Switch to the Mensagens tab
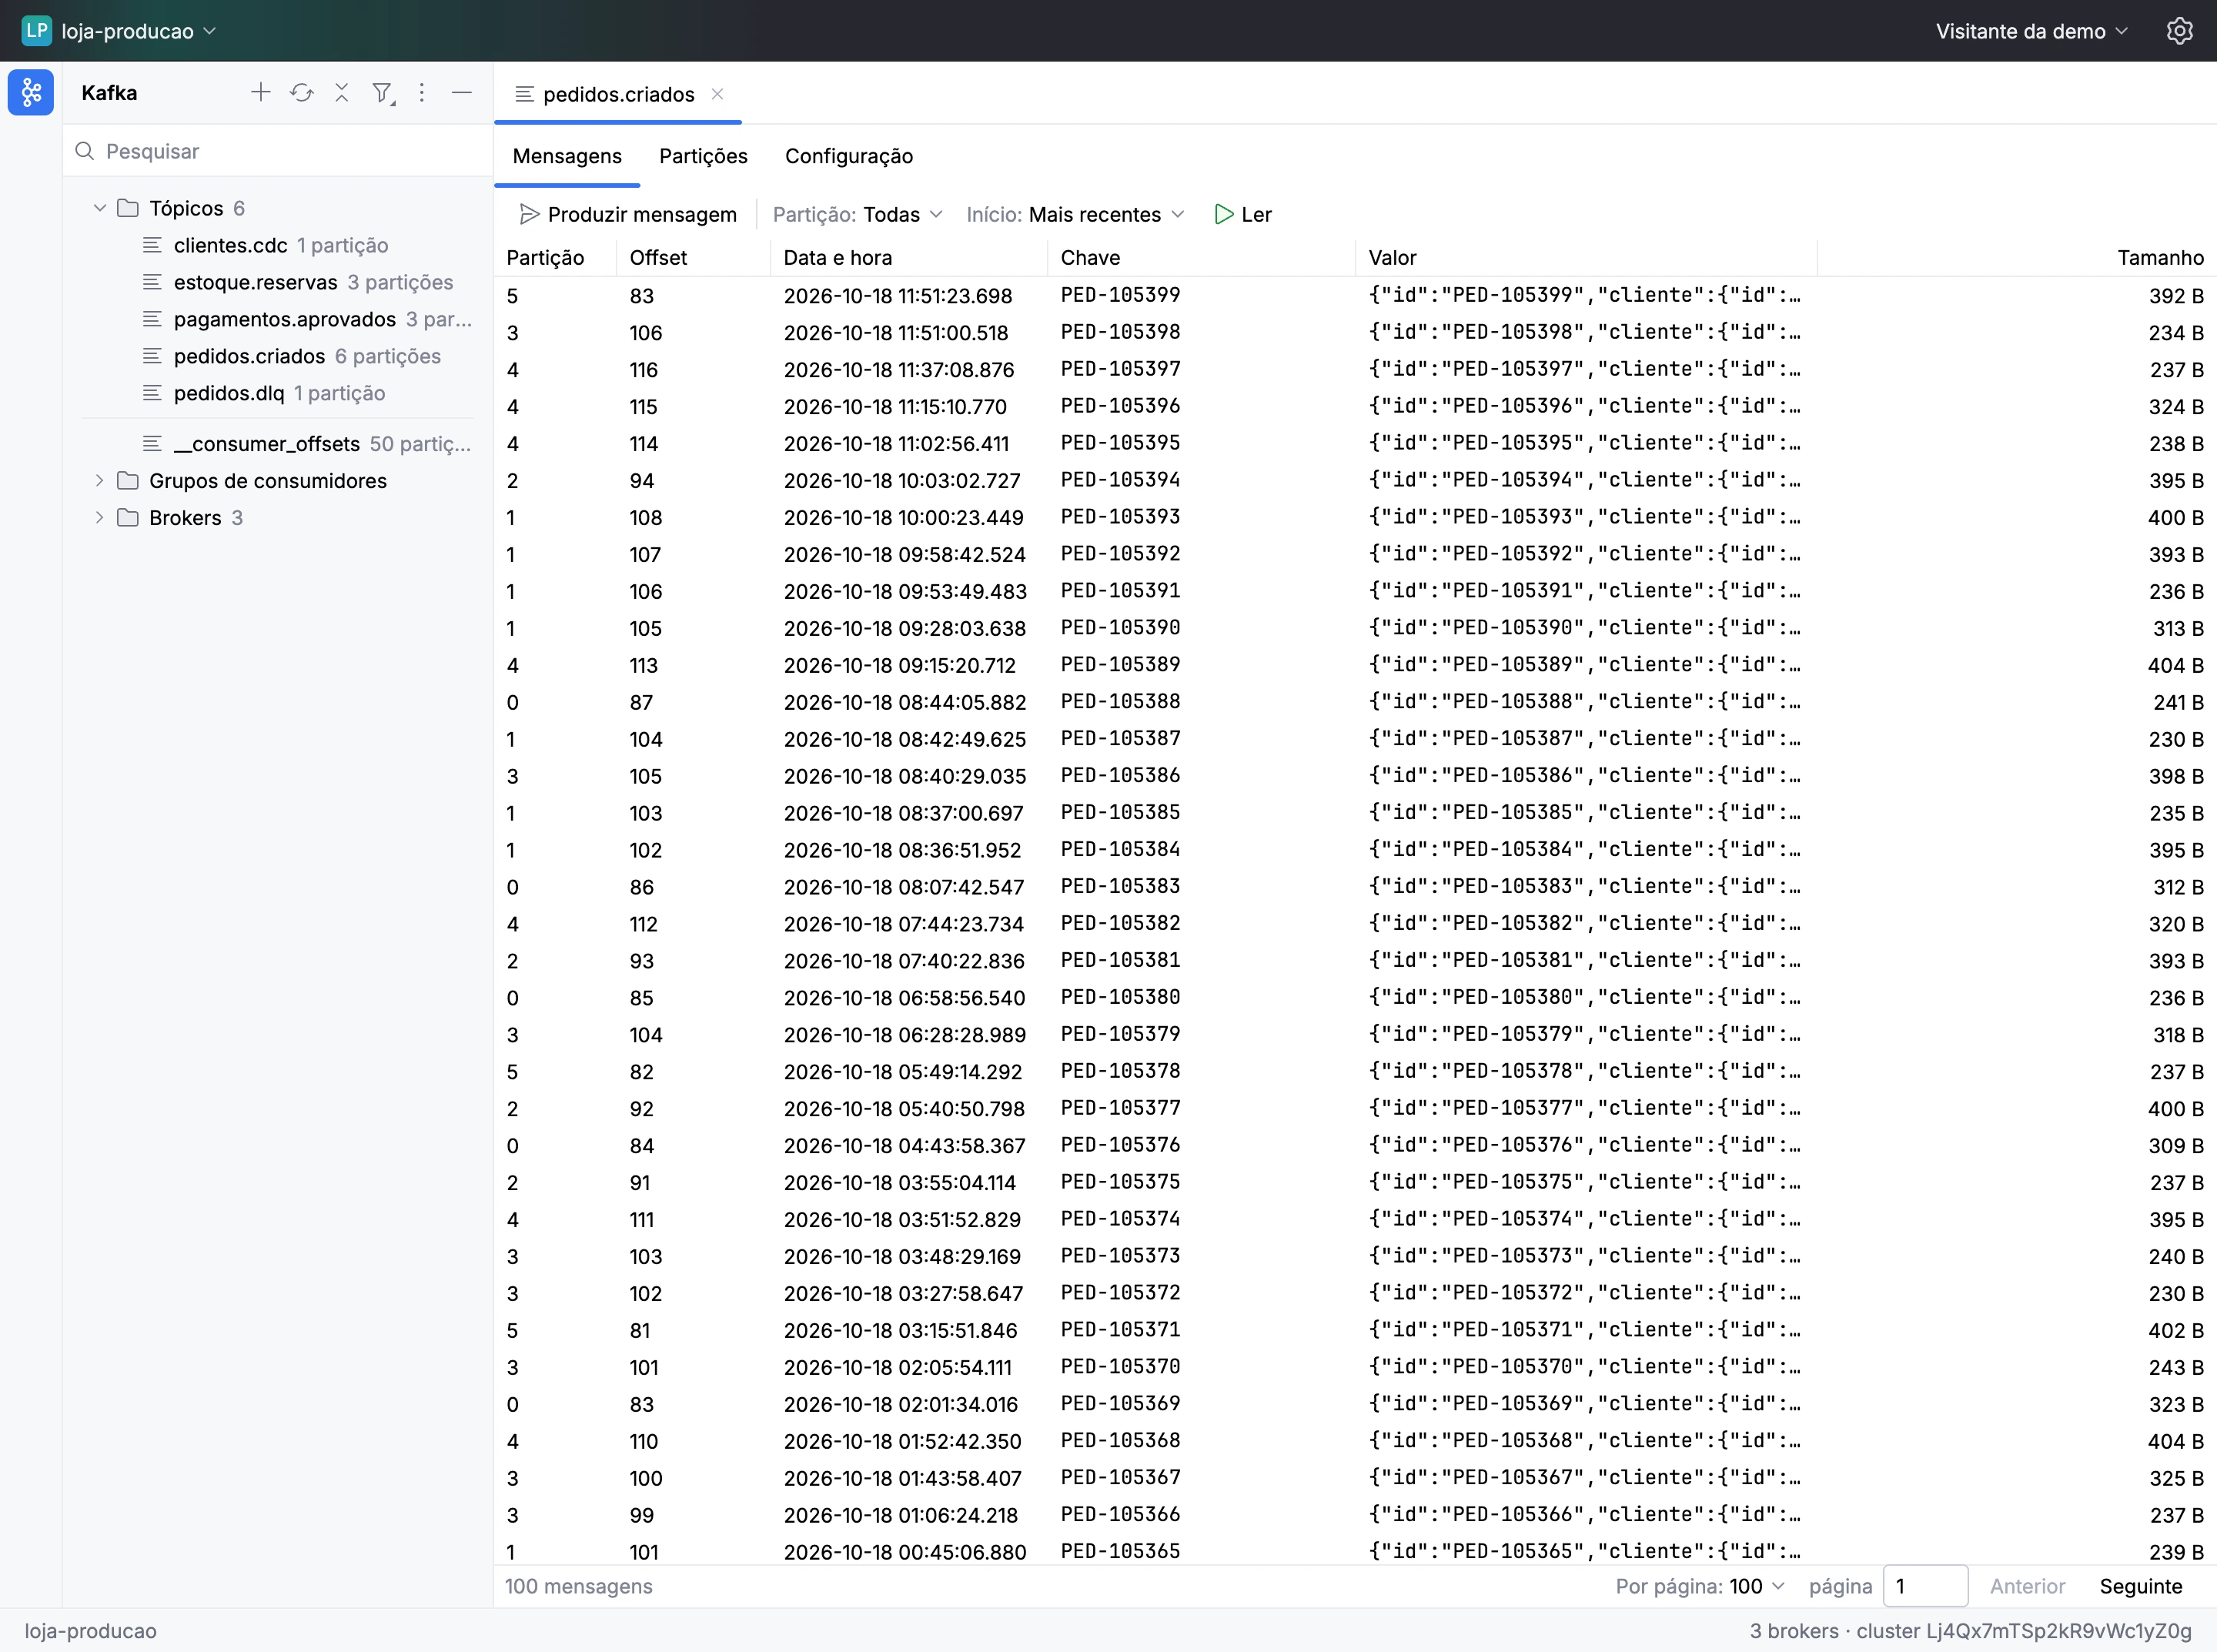This screenshot has width=2217, height=1652. (567, 156)
